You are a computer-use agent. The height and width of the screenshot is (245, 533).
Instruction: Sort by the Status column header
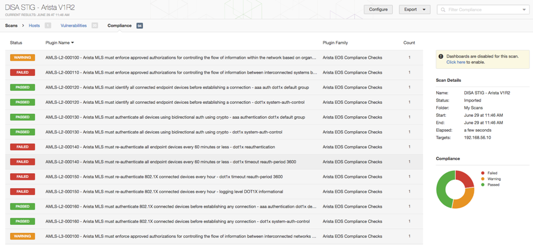(16, 43)
